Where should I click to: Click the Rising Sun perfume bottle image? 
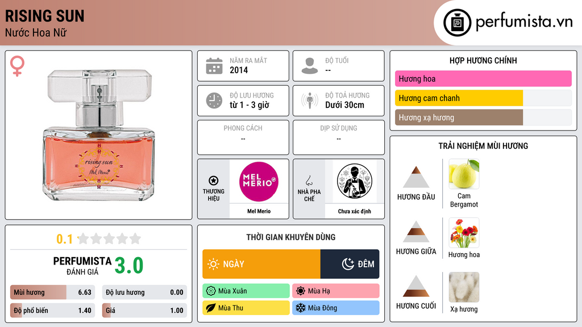coord(99,135)
